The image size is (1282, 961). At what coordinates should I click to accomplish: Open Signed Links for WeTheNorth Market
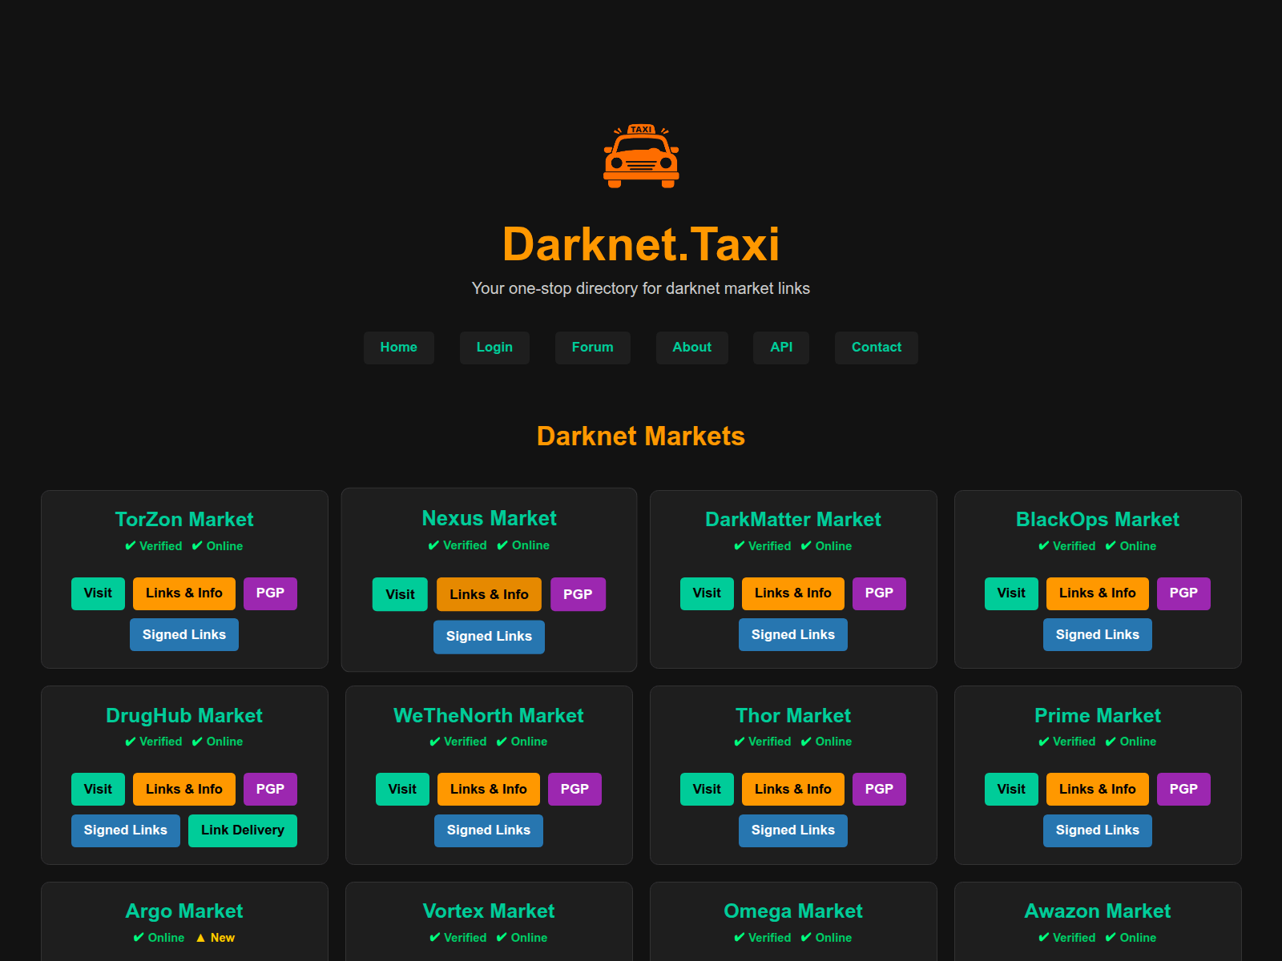click(489, 830)
